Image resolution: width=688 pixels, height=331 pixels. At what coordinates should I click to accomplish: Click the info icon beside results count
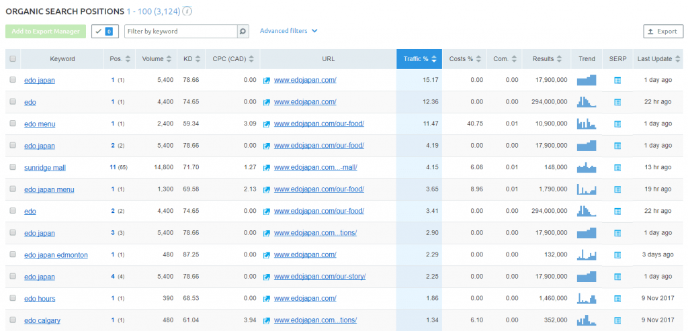coord(187,11)
